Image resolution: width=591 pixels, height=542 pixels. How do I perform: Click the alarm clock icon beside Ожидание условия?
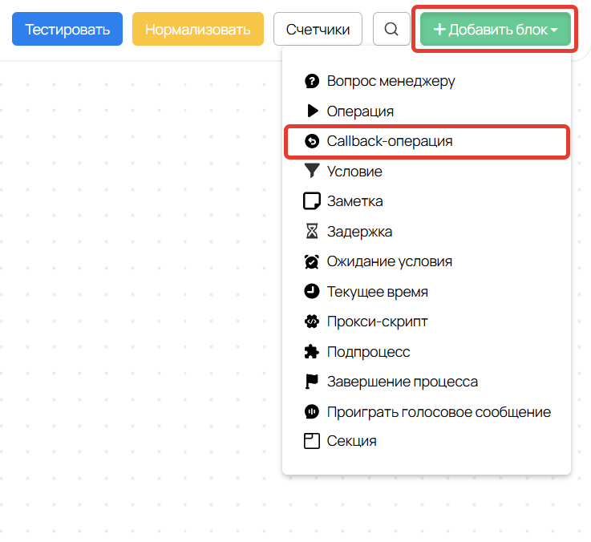tap(312, 261)
